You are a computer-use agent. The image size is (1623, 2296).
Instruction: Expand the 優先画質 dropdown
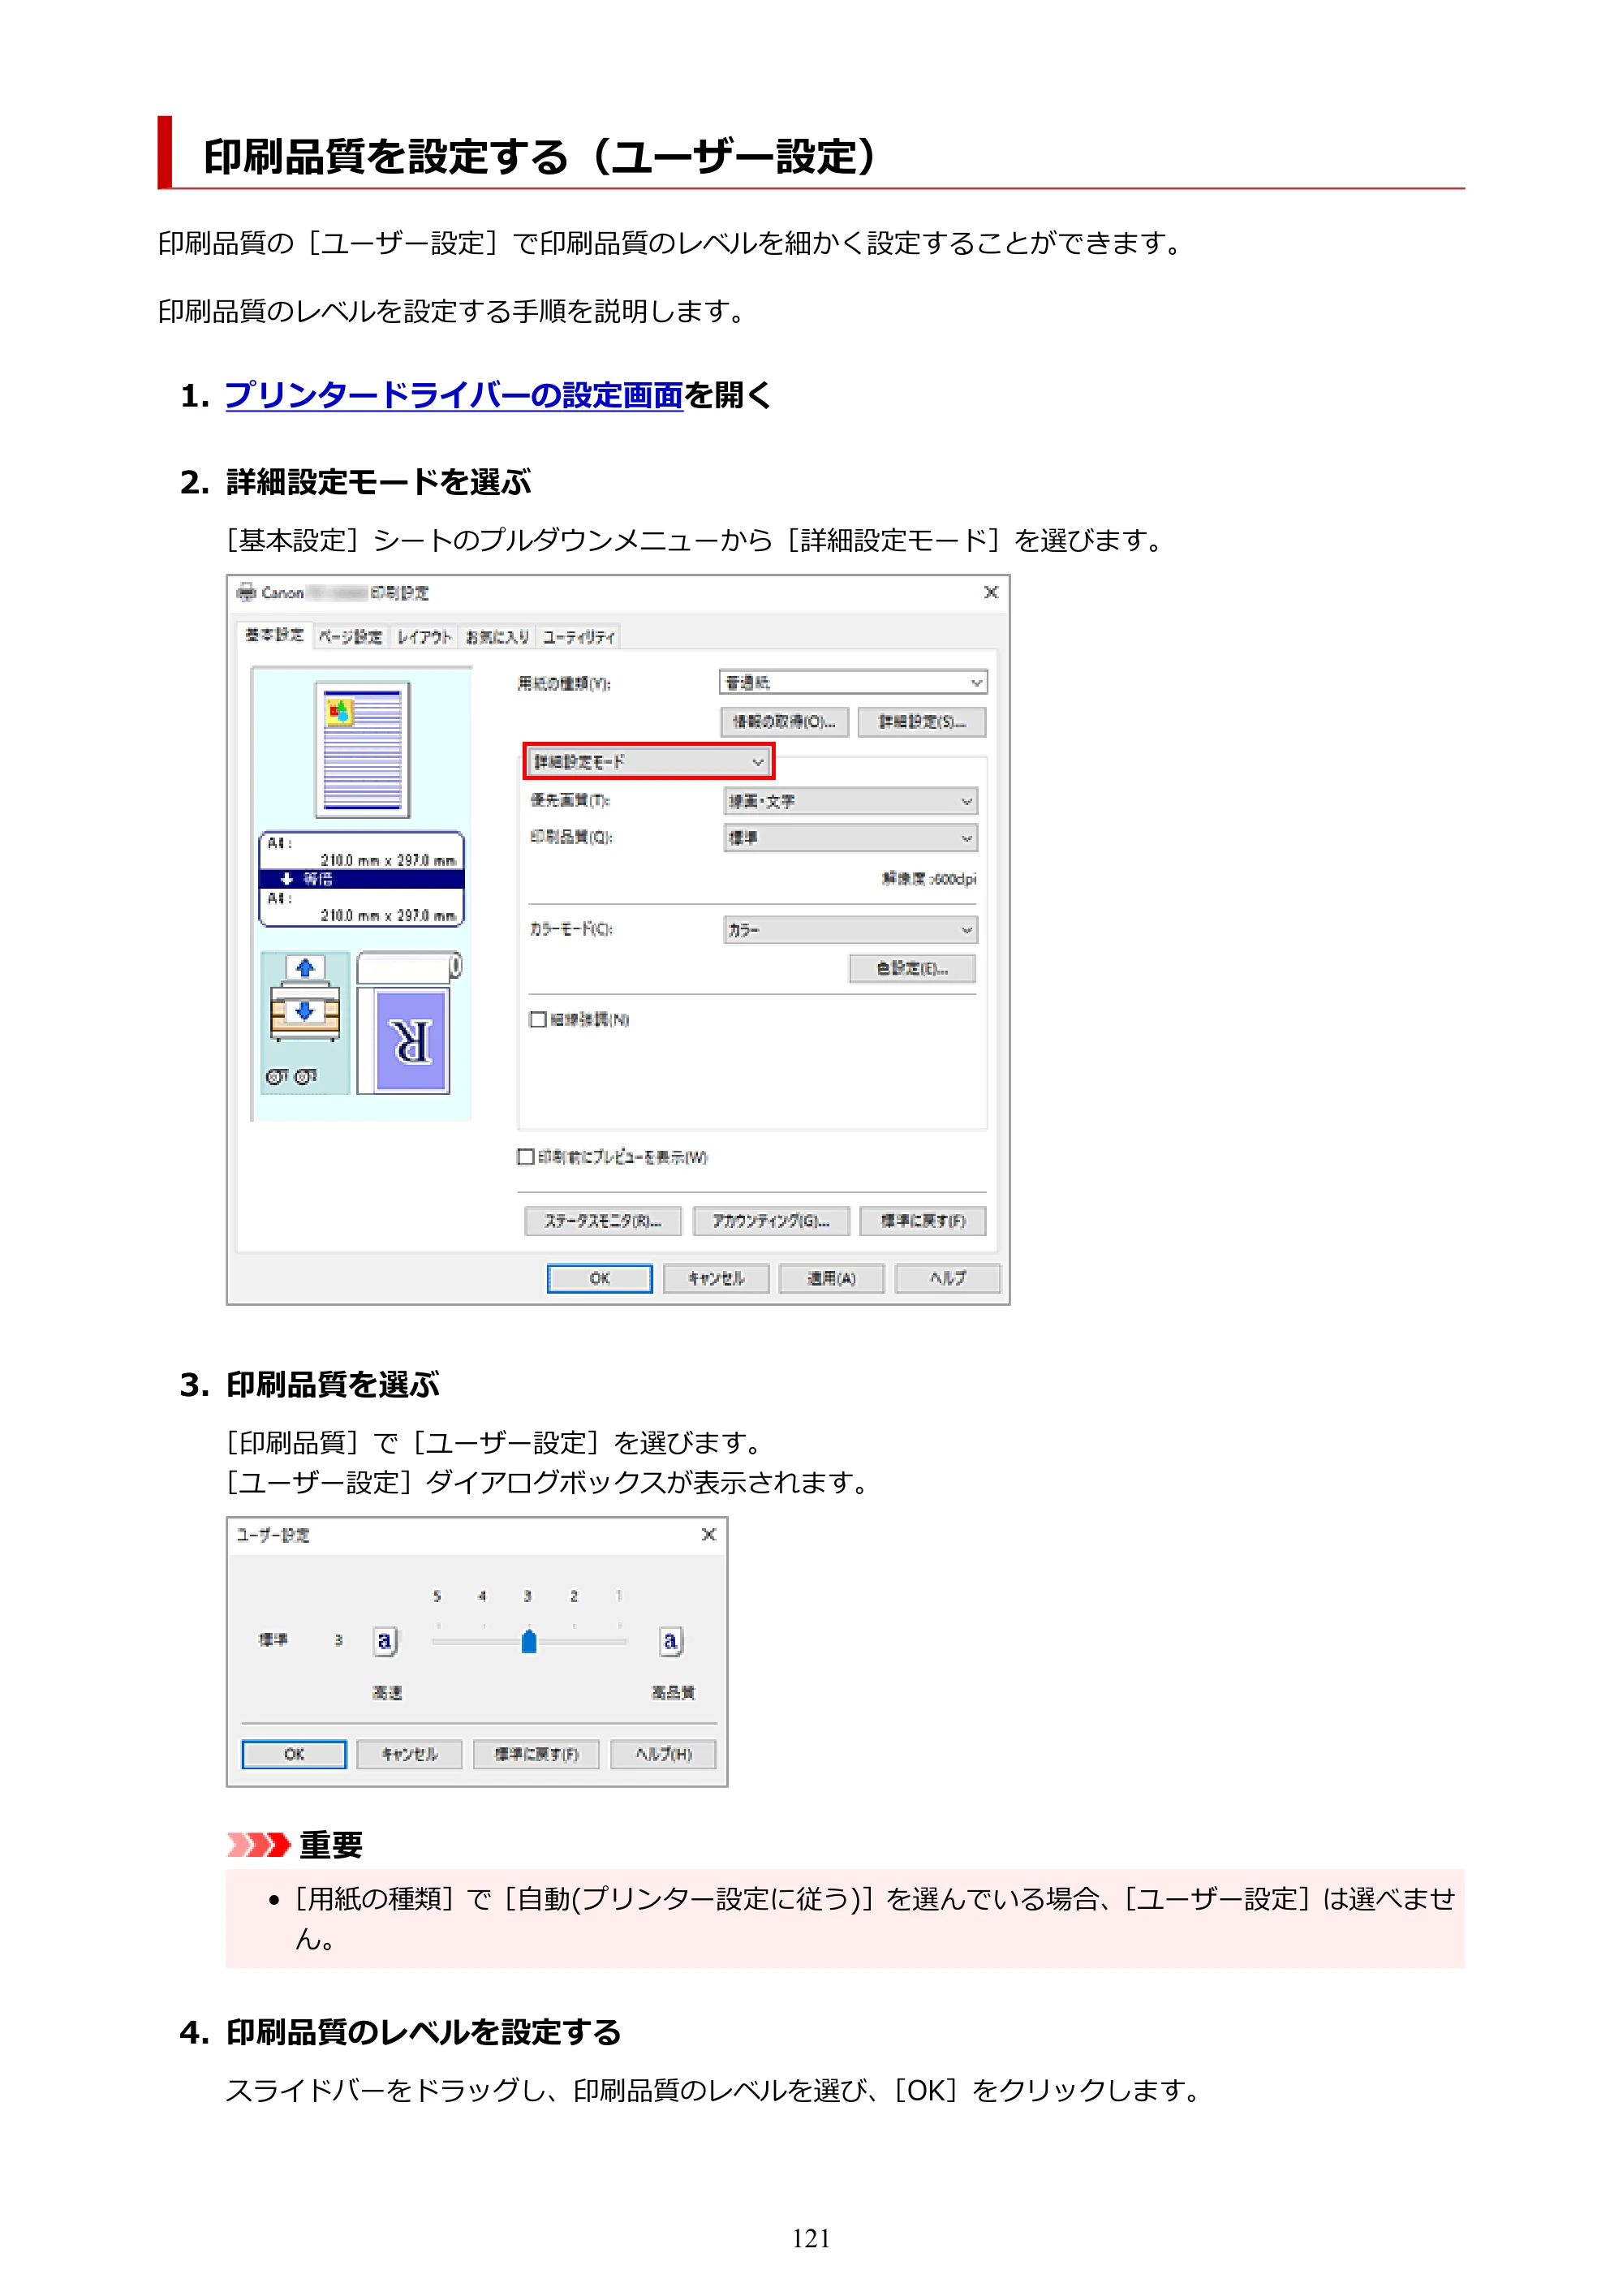click(x=850, y=801)
